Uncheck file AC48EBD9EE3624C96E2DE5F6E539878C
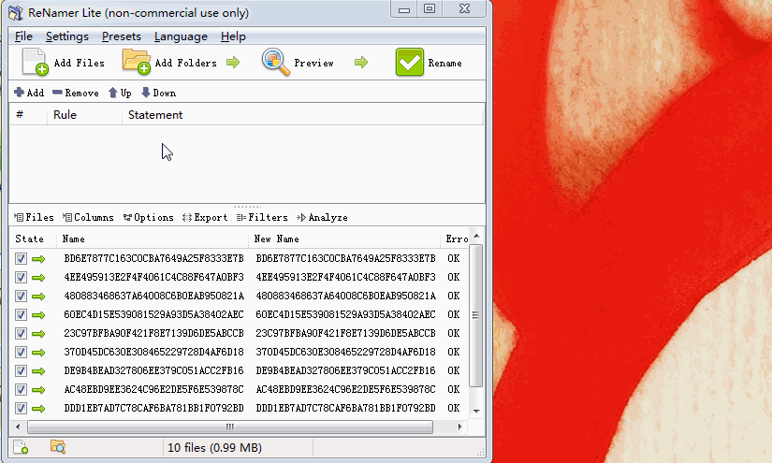 click(21, 389)
